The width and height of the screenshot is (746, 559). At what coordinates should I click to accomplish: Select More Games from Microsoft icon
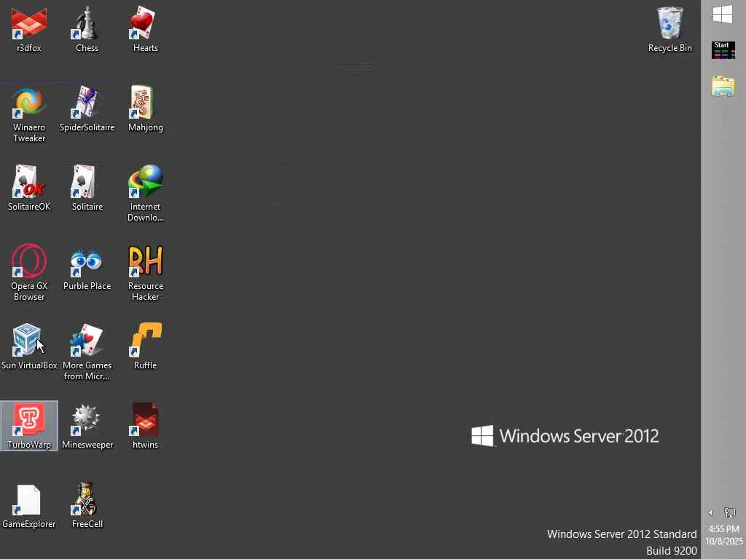[x=87, y=352]
